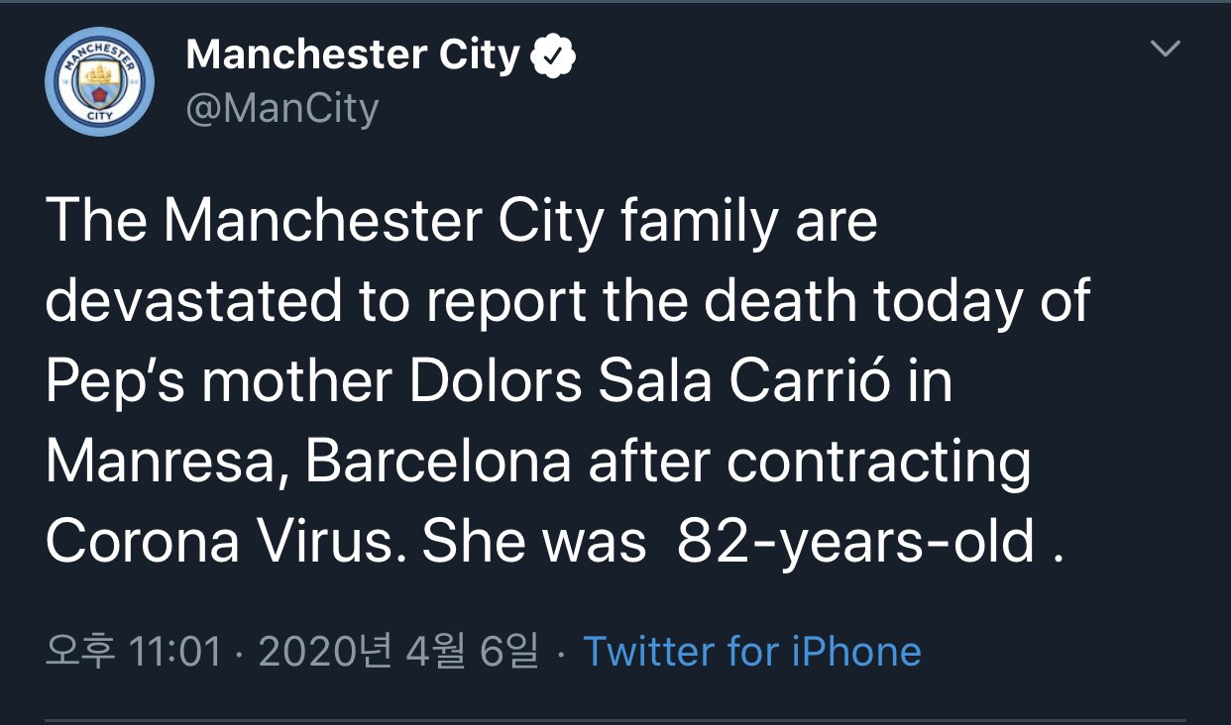Click the 2020년 4월 6일 date
Screen dimensions: 1231x725
coord(398,651)
